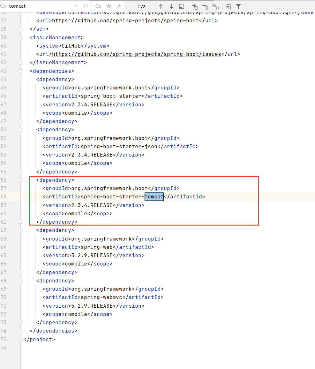
Task: Click spring-boot-starter artifactId on line 46
Action: point(111,96)
